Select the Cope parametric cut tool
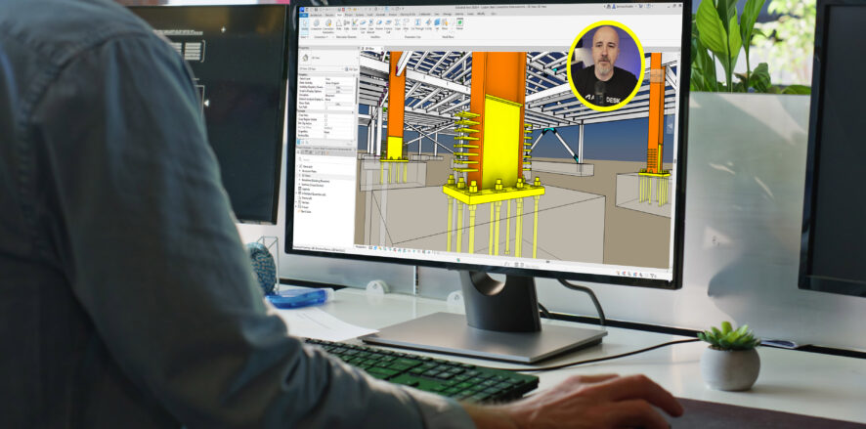The image size is (866, 429). pyautogui.click(x=398, y=24)
